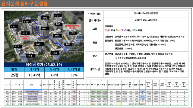
Task: Open the 시 column filter dropdown
Action: pyautogui.click(x=9, y=85)
